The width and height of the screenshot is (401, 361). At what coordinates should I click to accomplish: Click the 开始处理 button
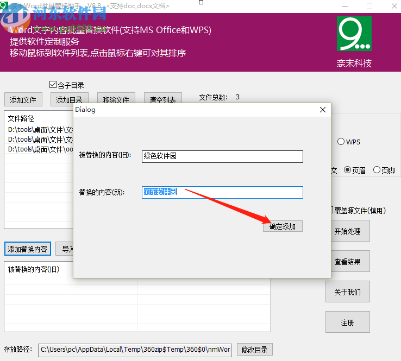[x=350, y=231]
